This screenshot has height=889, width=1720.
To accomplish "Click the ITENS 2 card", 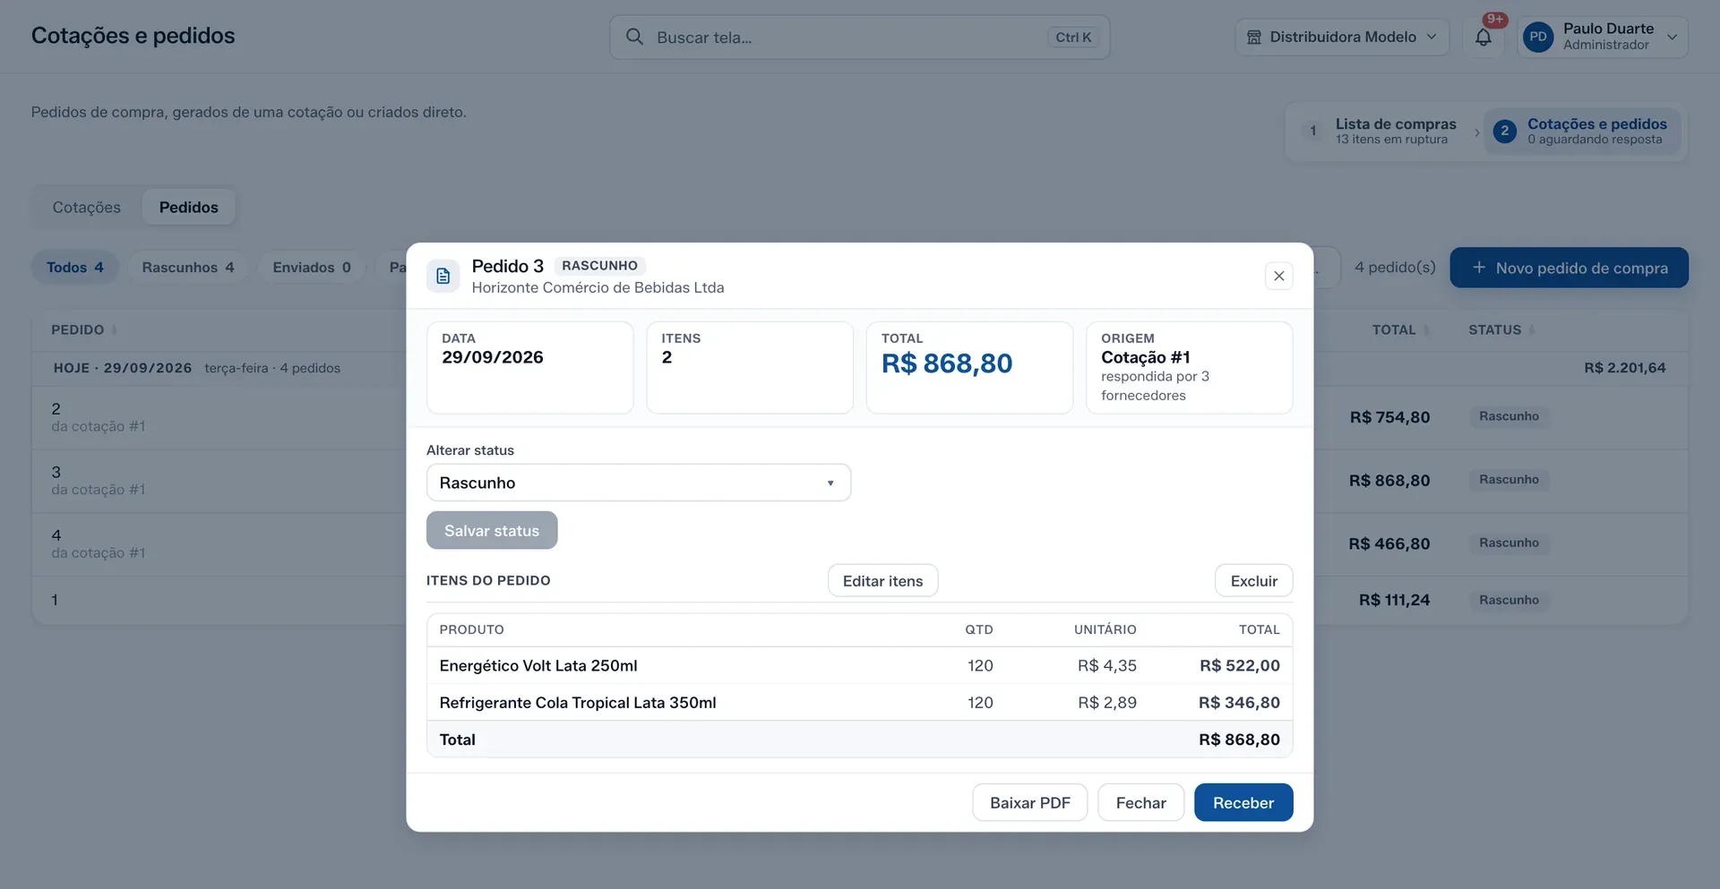I will coord(749,367).
